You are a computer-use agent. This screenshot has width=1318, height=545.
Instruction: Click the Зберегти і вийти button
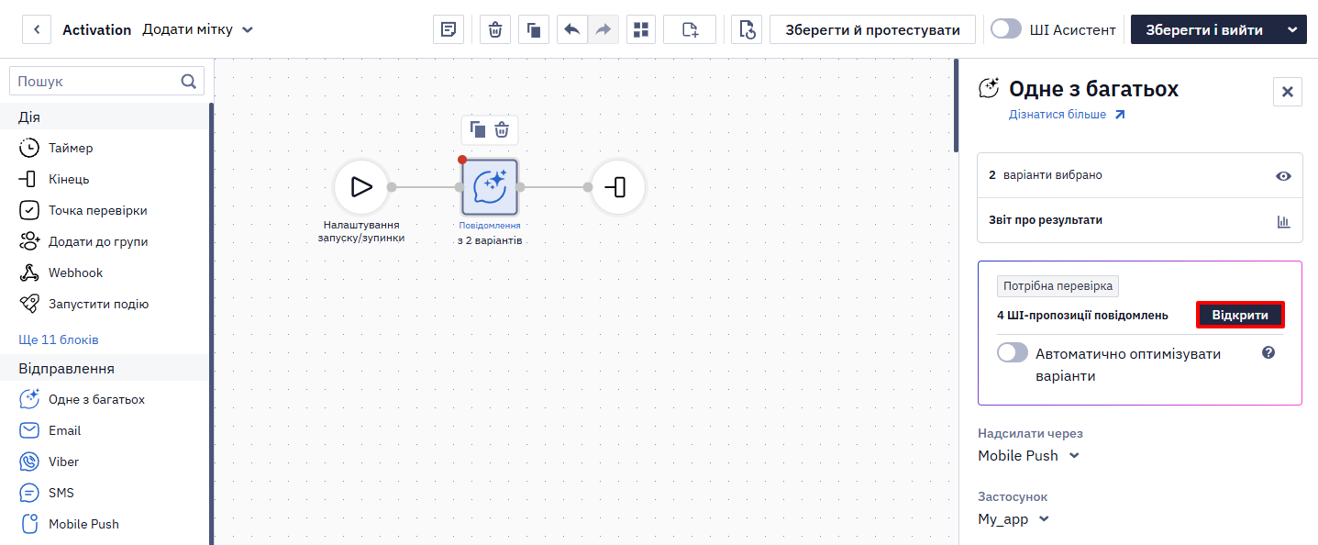(1204, 29)
